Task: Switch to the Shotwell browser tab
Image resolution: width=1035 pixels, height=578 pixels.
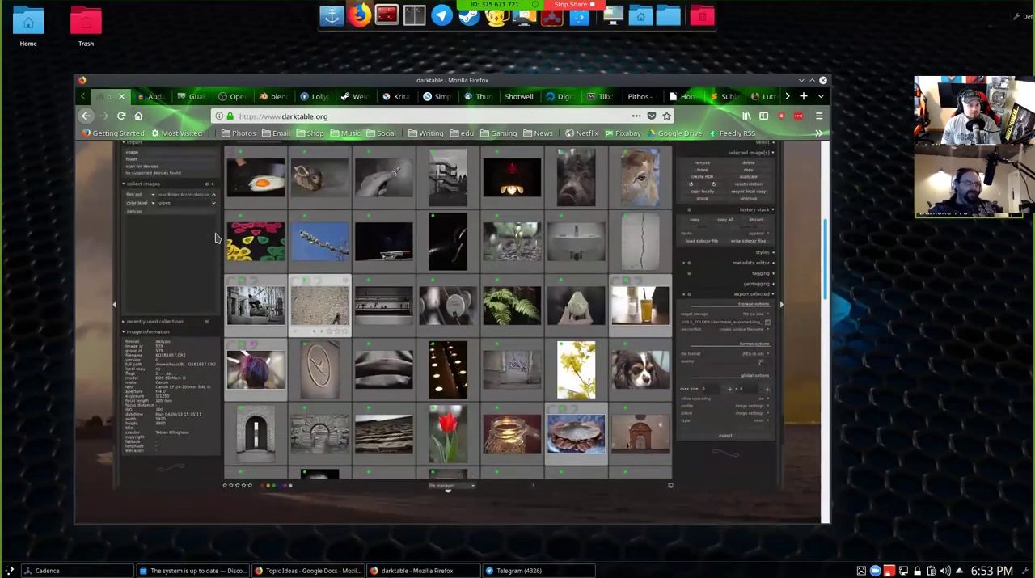Action: click(519, 97)
